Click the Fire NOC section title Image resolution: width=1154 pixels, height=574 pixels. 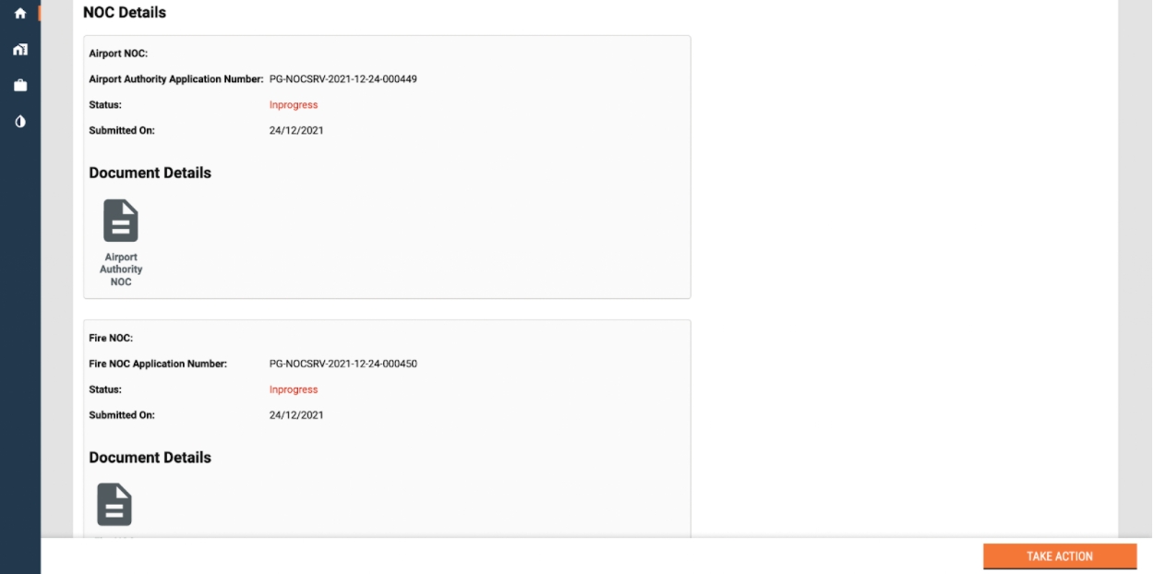[111, 338]
